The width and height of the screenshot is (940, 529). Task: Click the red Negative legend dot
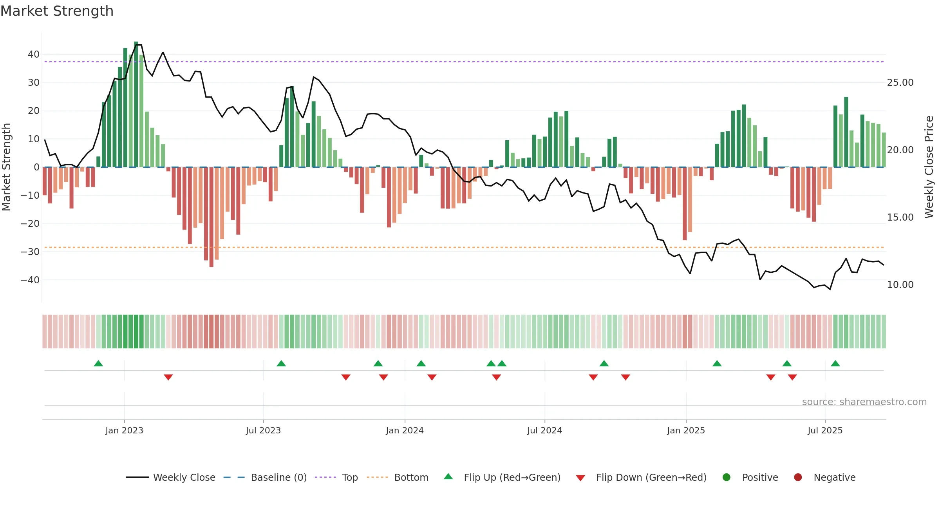[798, 477]
